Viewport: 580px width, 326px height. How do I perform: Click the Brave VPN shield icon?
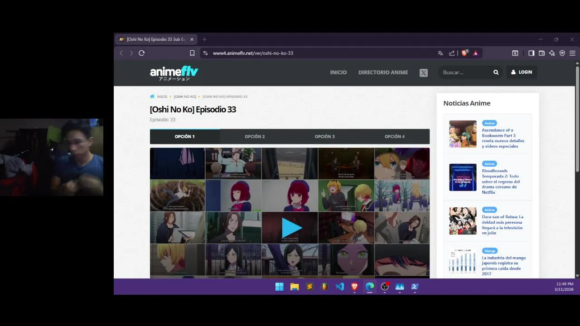pyautogui.click(x=562, y=53)
